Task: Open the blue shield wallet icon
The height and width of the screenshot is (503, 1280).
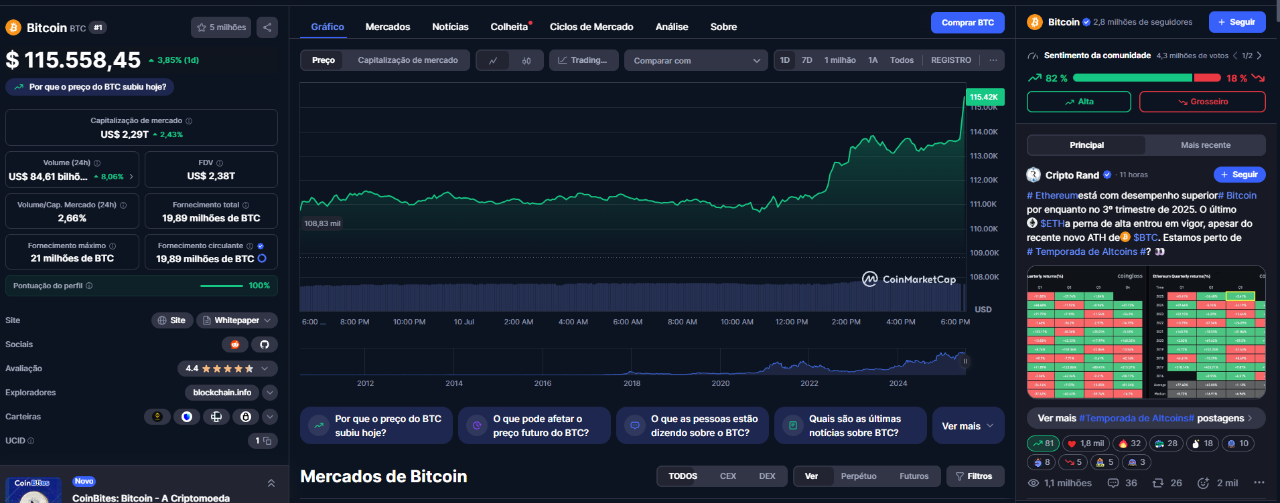Action: point(187,417)
